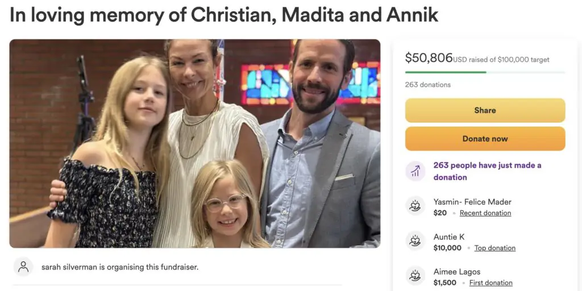Screen dimensions: 582x291
Task: Click the donor icon beside Auntie K
Action: pos(415,241)
